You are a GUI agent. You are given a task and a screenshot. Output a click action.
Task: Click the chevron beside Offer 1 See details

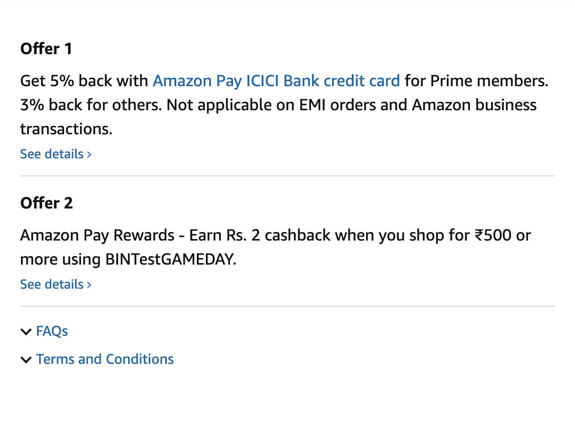point(89,154)
